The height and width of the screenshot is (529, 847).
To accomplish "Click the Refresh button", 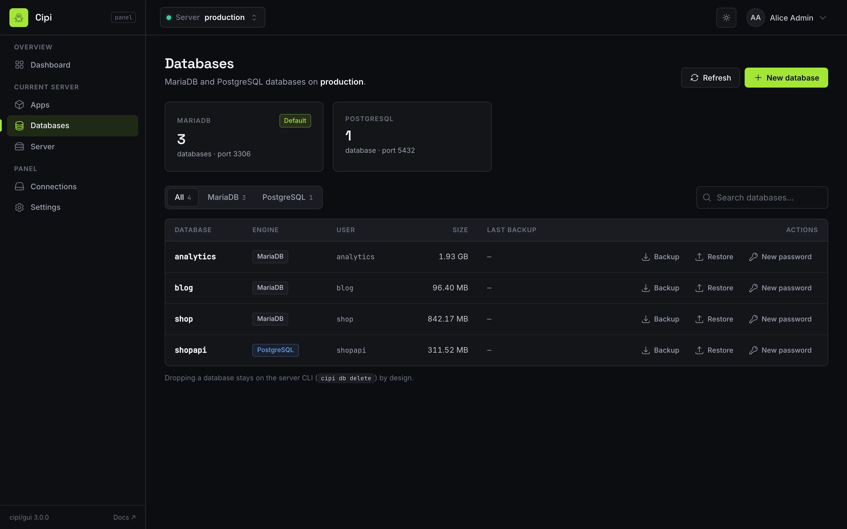I will 710,78.
